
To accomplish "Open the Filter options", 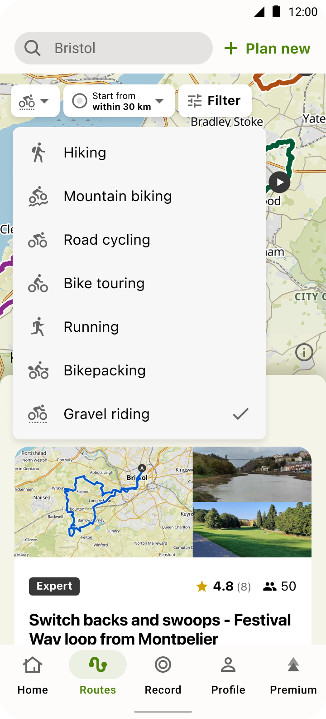I will [215, 101].
